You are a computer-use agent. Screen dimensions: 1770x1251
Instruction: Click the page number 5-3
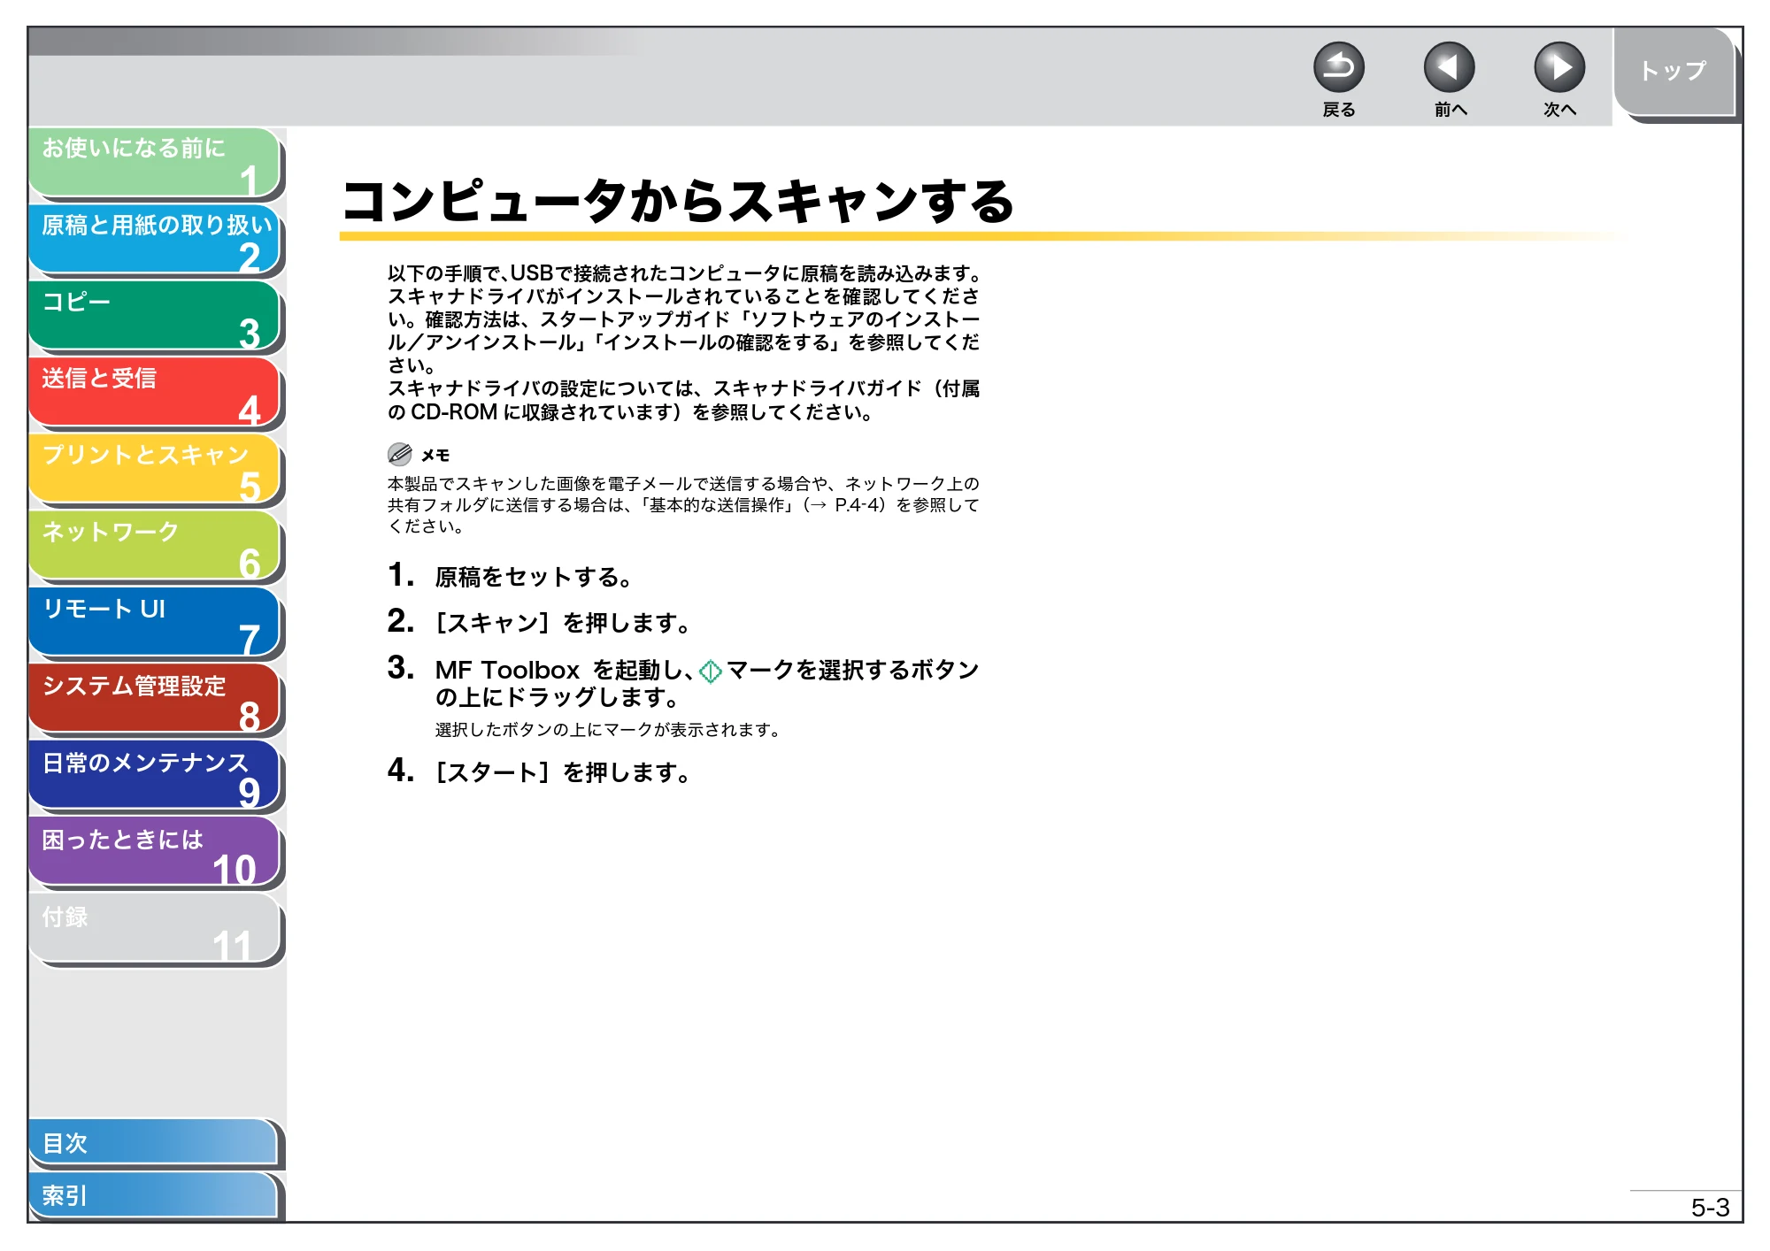1710,1208
